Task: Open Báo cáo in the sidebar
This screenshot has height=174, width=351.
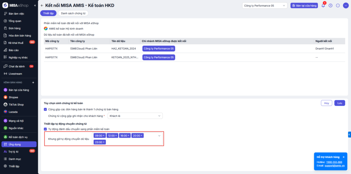Action: pos(14,50)
